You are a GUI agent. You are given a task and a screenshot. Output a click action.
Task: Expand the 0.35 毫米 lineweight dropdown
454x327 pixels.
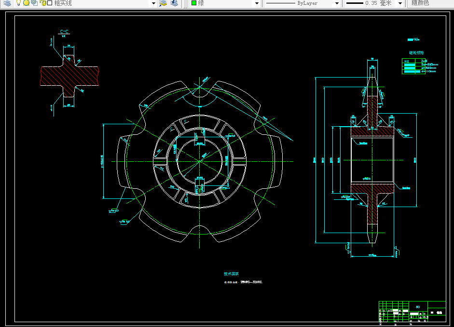400,3
